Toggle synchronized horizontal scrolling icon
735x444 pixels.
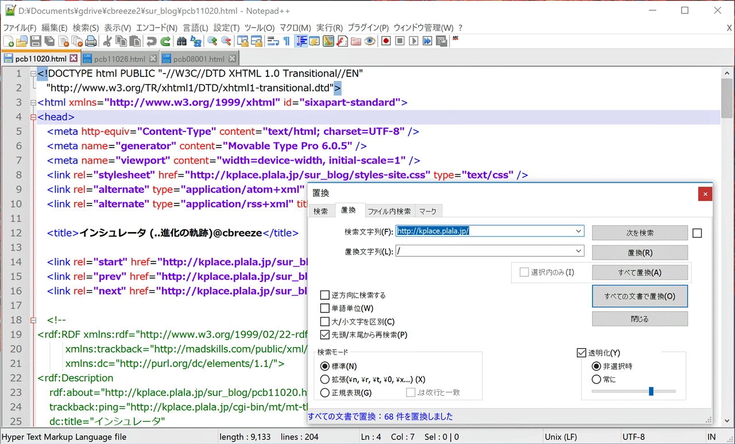[256, 41]
